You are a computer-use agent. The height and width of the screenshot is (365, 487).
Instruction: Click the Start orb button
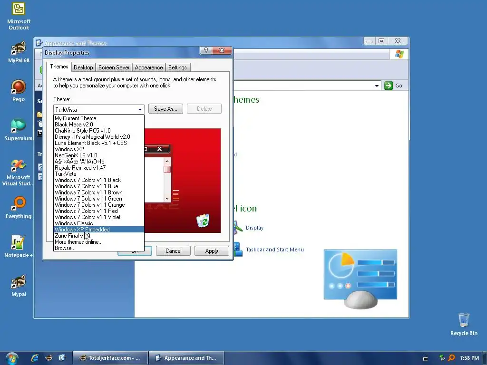click(12, 358)
